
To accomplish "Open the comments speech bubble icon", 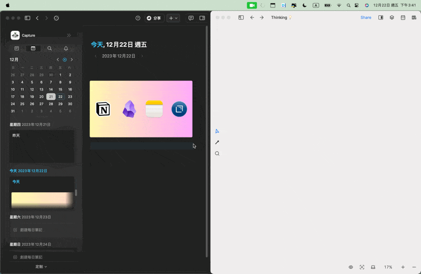I will [x=191, y=18].
